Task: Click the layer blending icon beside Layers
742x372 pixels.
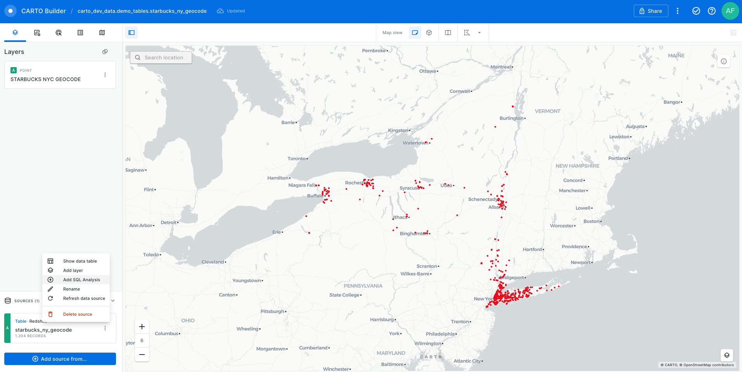Action: (x=105, y=52)
